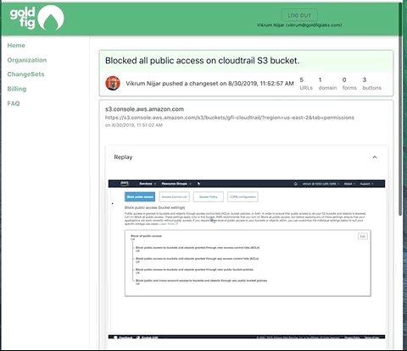Open Organization in sidebar
The width and height of the screenshot is (407, 351).
[x=27, y=60]
